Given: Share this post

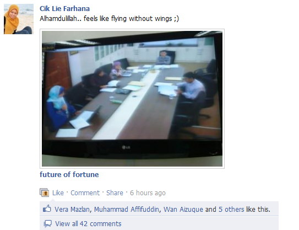Looking at the screenshot, I should coord(115,192).
